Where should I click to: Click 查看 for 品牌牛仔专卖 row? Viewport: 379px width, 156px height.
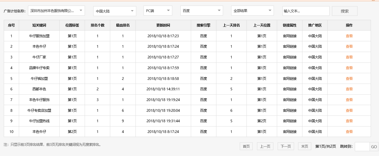point(349,68)
